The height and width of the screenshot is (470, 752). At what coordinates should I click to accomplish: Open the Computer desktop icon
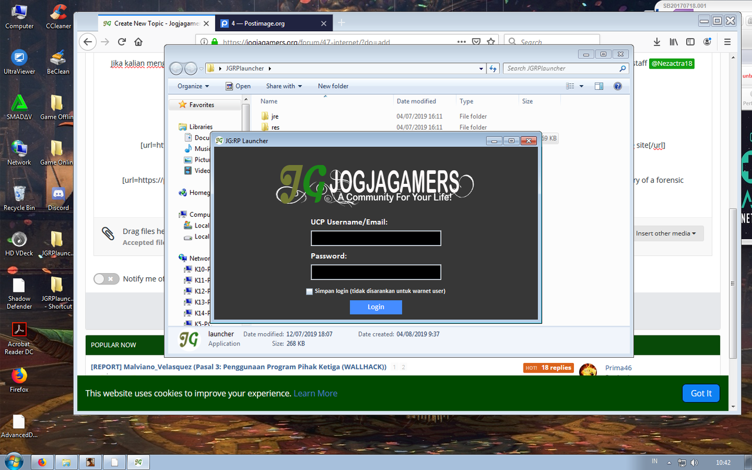pos(19,16)
